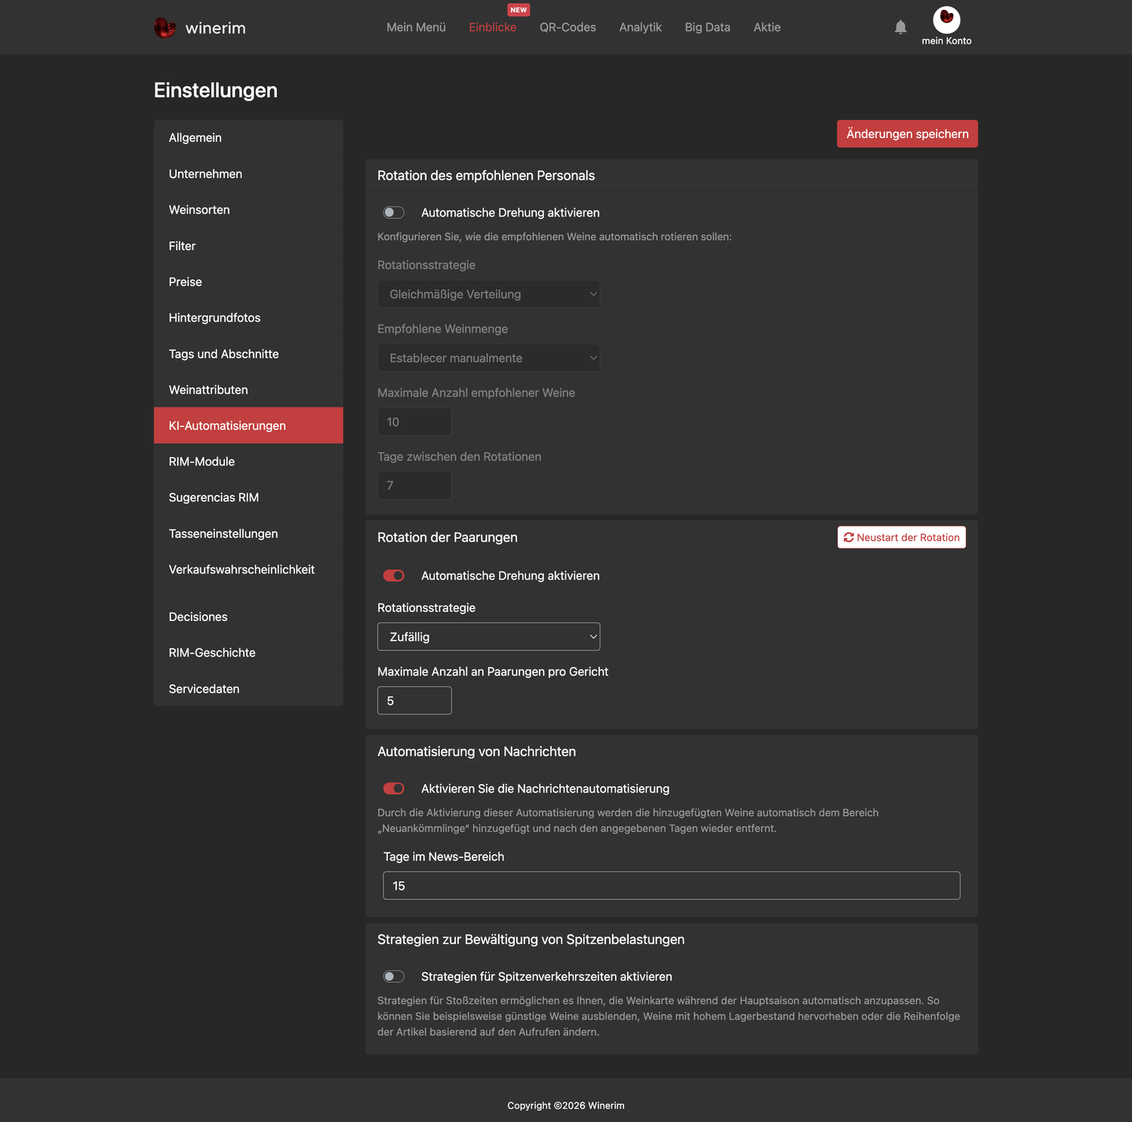Viewport: 1132px width, 1122px height.
Task: Click the Tage zwischen den Rotationen field
Action: tap(414, 485)
